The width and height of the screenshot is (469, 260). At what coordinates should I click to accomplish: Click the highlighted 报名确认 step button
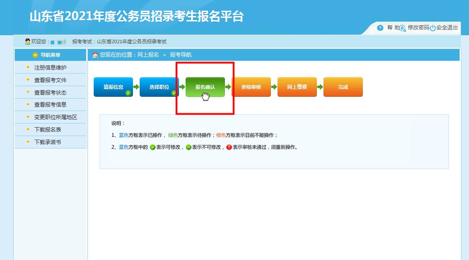point(206,87)
